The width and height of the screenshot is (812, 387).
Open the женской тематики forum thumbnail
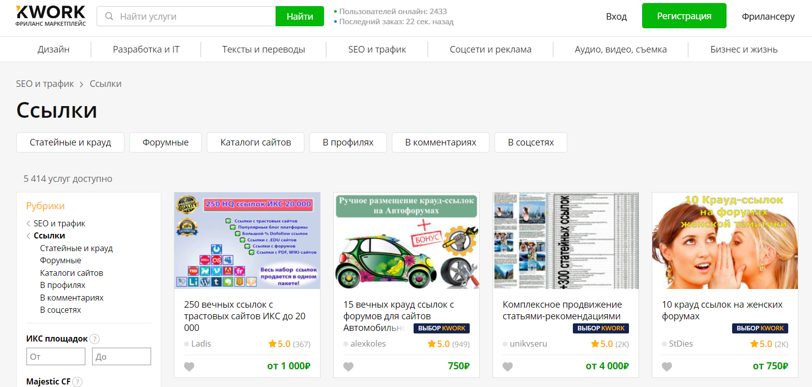point(725,240)
